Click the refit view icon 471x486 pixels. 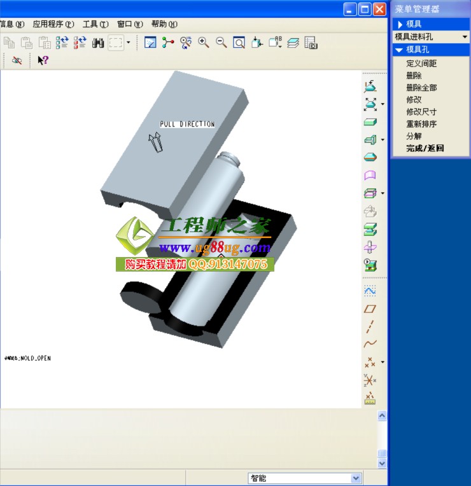click(239, 43)
